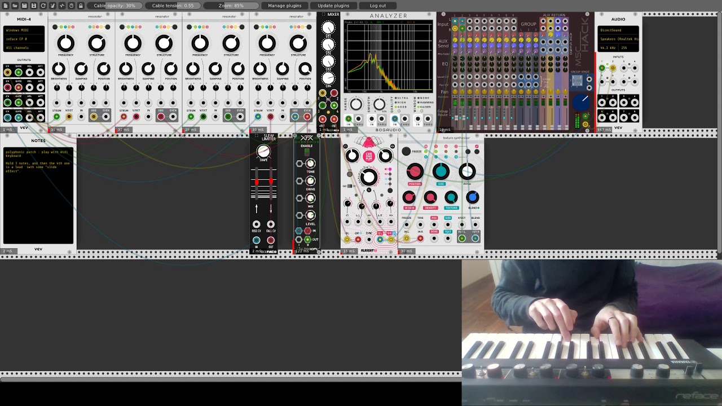Viewport: 722px width, 406px height.
Task: Select NONE window on Analyzer
Action: [x=419, y=98]
